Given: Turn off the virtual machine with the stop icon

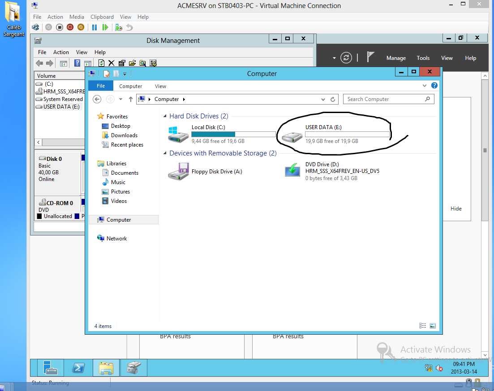Looking at the screenshot, I should coord(59,27).
